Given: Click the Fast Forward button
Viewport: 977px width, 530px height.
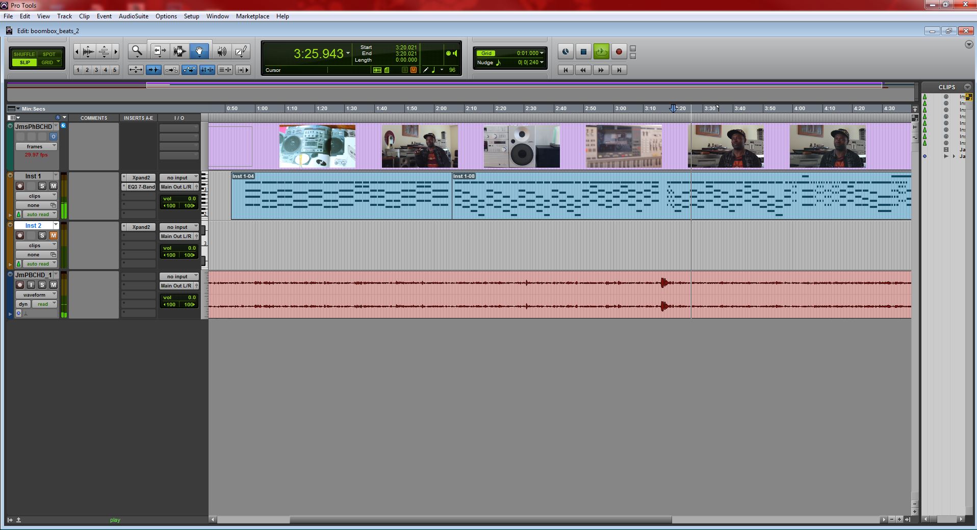Looking at the screenshot, I should pos(601,70).
